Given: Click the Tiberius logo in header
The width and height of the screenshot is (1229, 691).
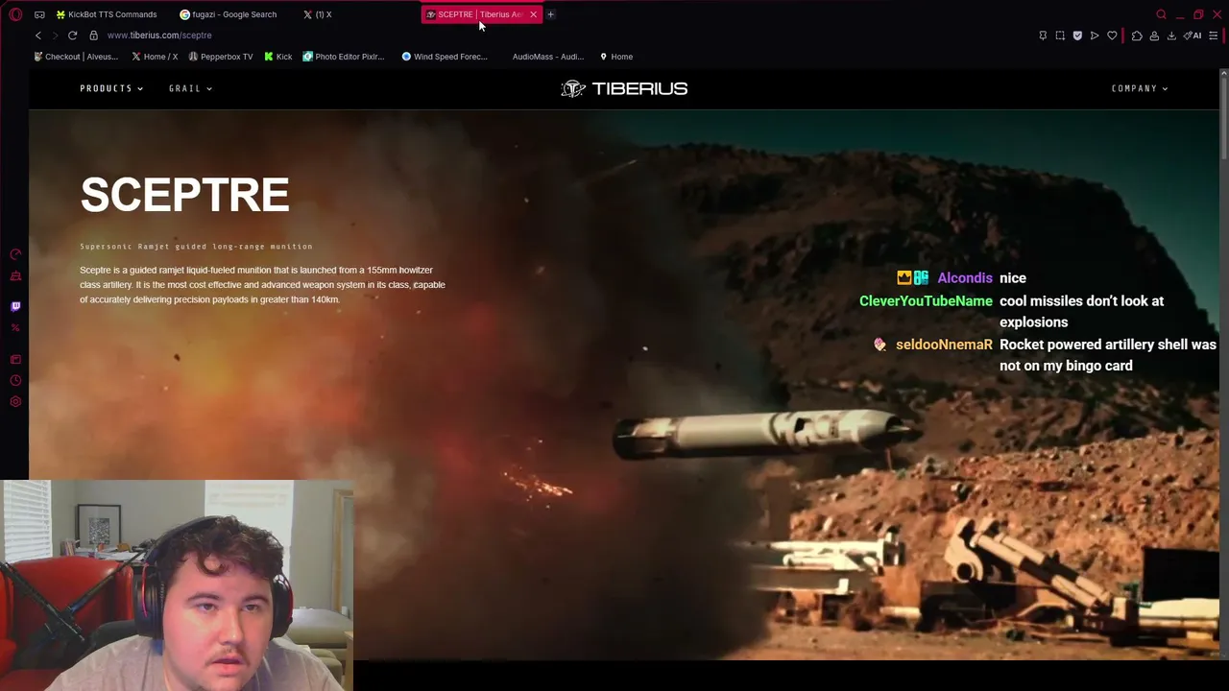Looking at the screenshot, I should (624, 88).
